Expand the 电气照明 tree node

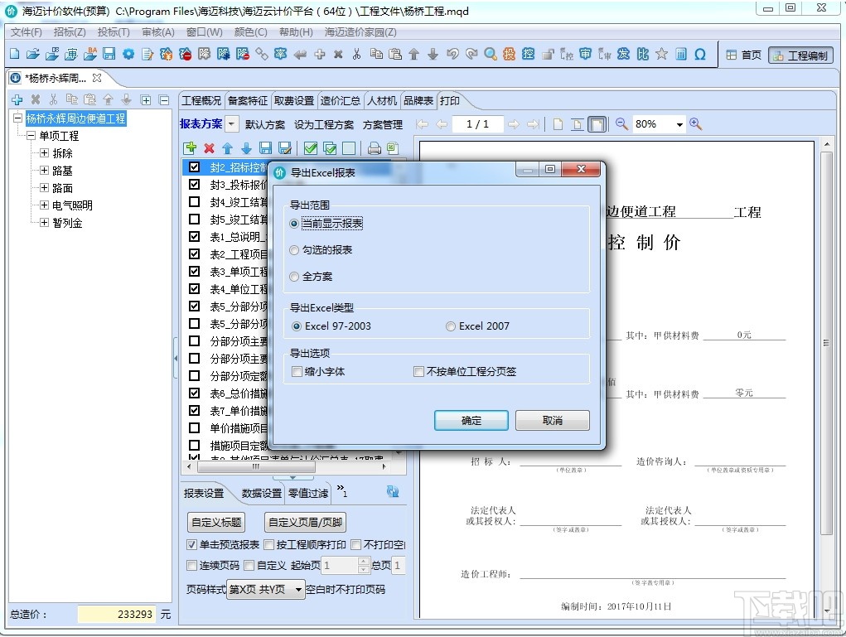(x=44, y=205)
